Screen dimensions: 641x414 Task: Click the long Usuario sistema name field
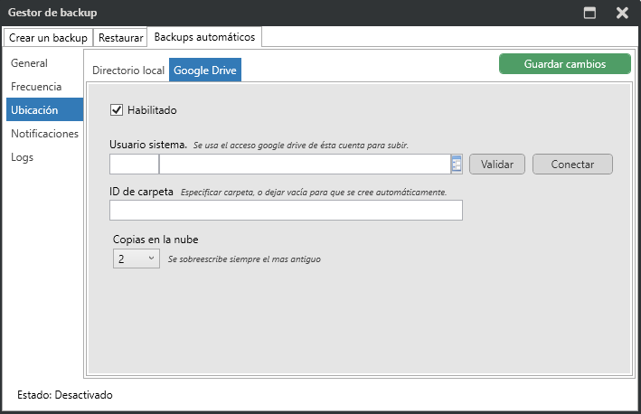tap(304, 164)
